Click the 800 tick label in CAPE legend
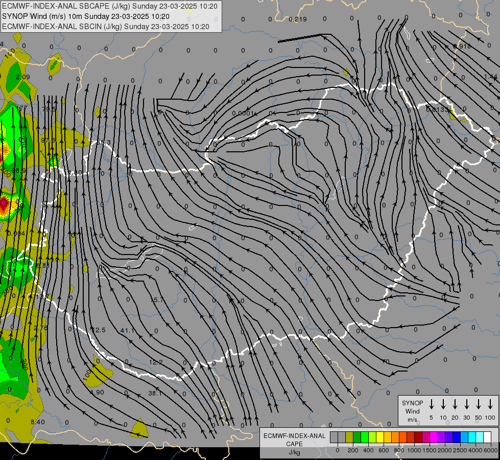 click(x=399, y=450)
